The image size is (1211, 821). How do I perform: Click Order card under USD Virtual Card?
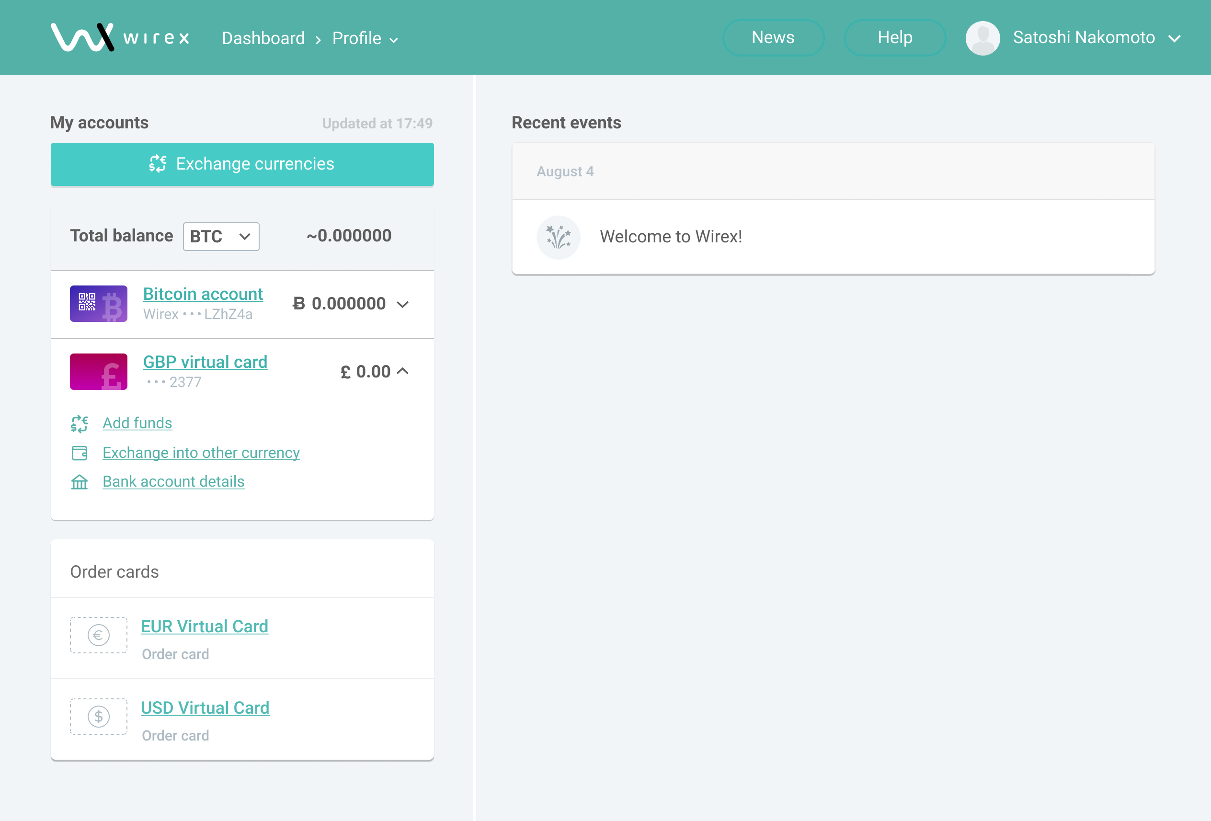176,735
